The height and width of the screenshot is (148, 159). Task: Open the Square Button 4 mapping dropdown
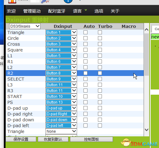(61, 50)
